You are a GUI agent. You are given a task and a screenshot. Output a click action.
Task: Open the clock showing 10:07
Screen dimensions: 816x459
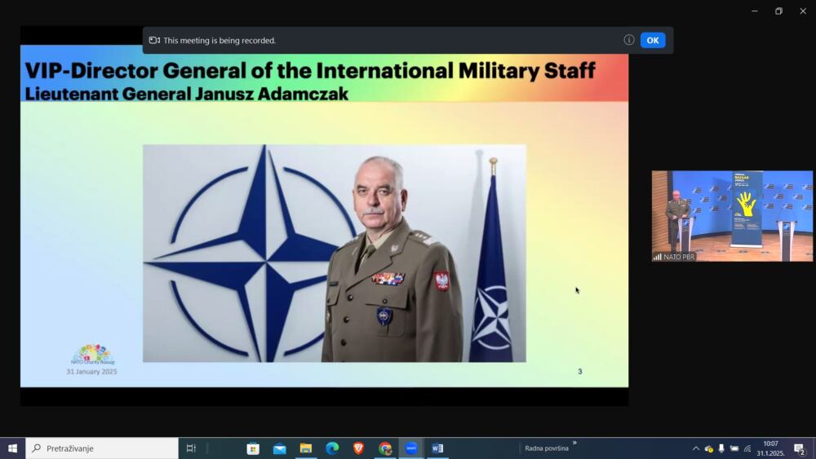pos(770,448)
